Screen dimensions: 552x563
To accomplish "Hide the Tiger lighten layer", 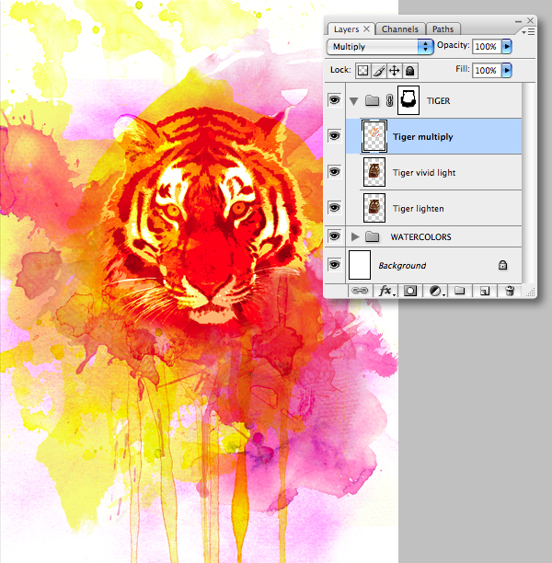I will click(334, 208).
